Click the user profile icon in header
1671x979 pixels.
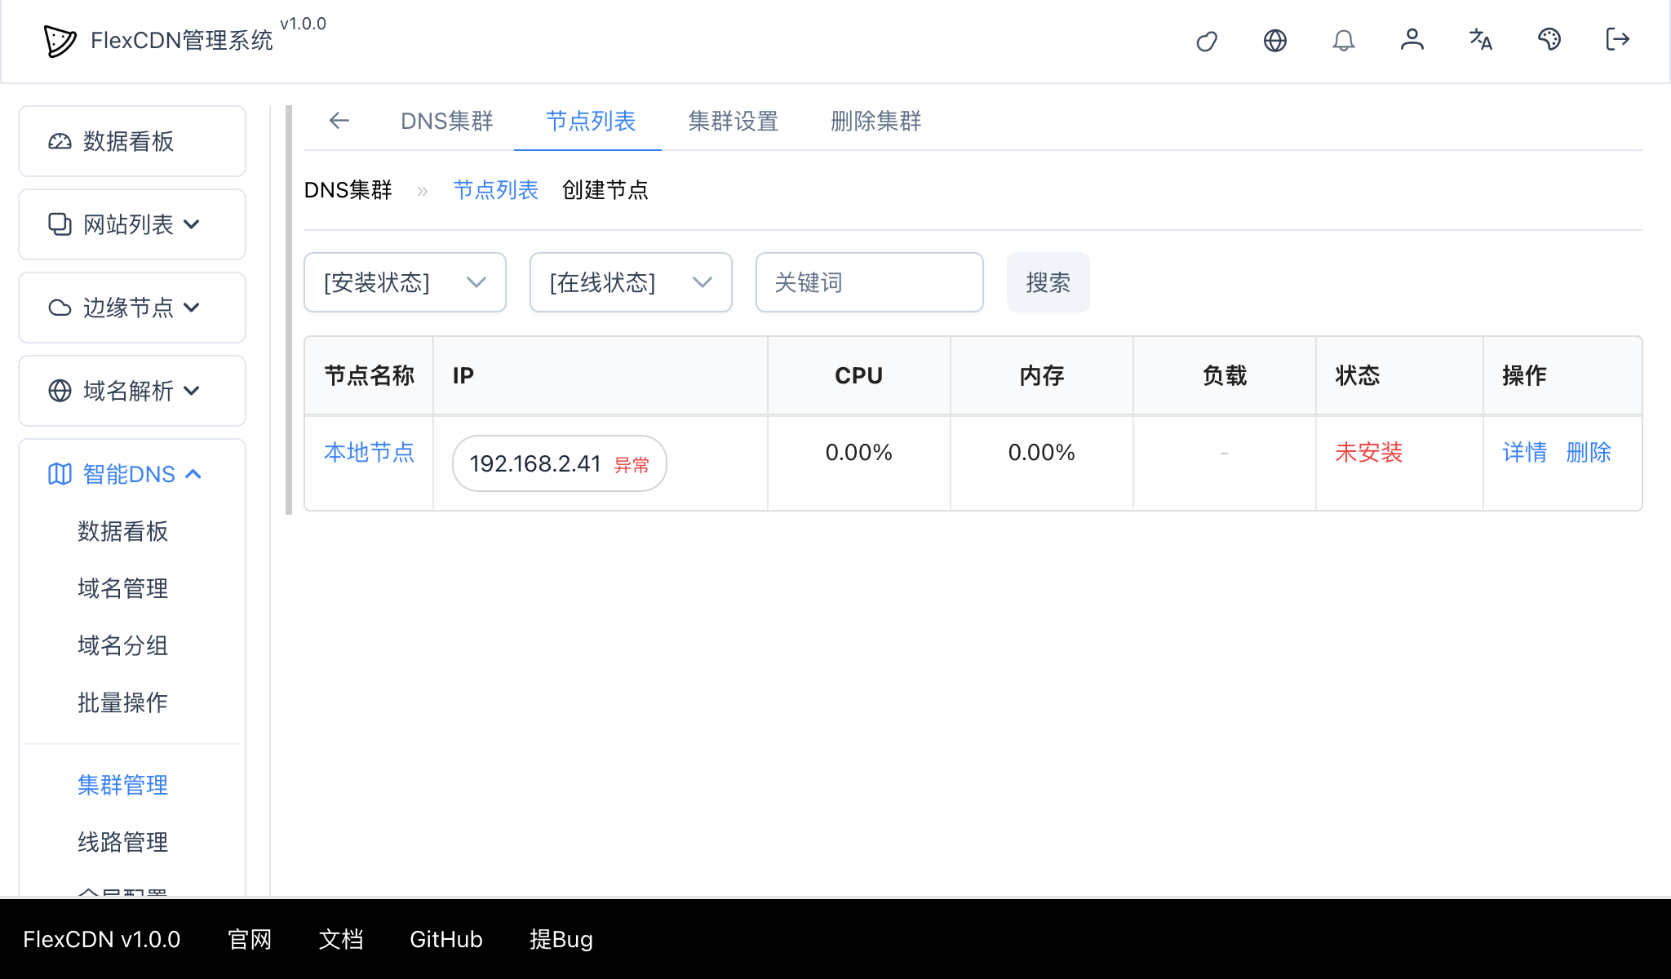point(1412,40)
